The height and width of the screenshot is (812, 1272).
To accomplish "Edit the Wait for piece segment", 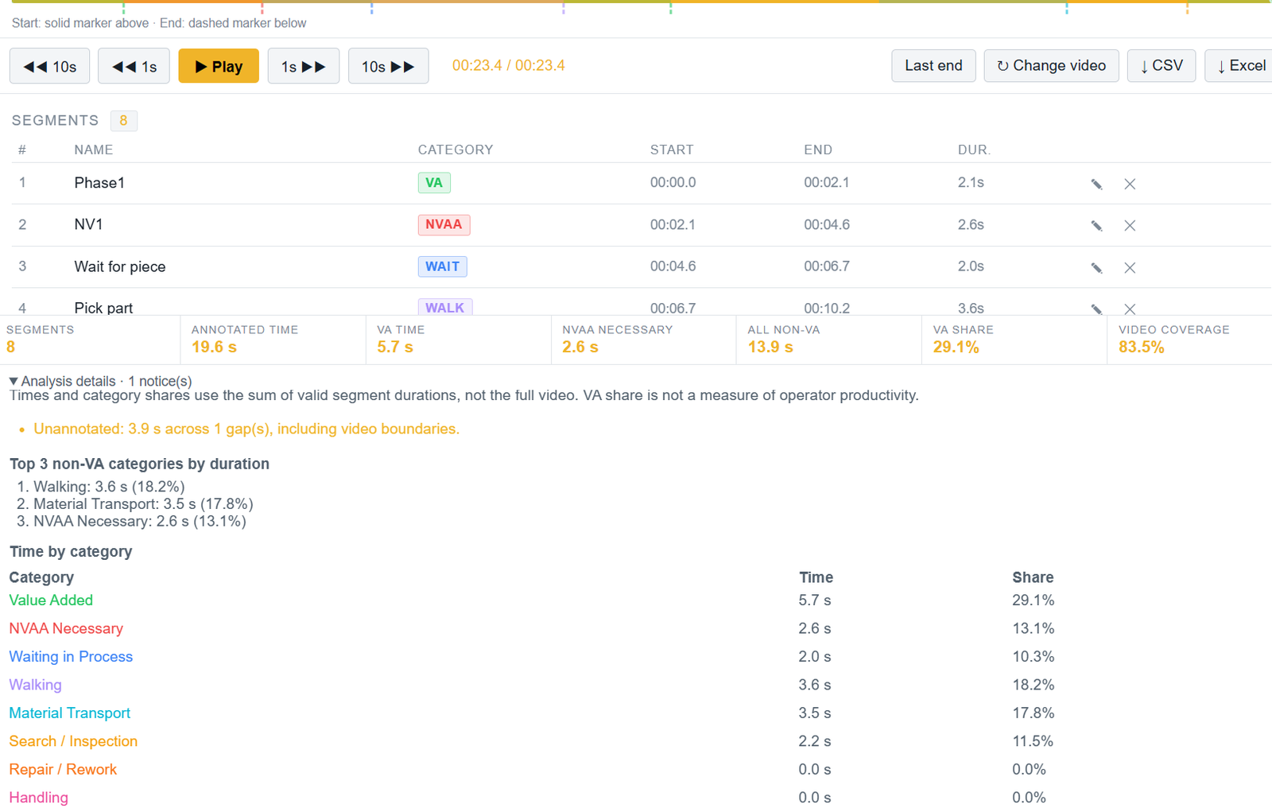I will (1096, 268).
